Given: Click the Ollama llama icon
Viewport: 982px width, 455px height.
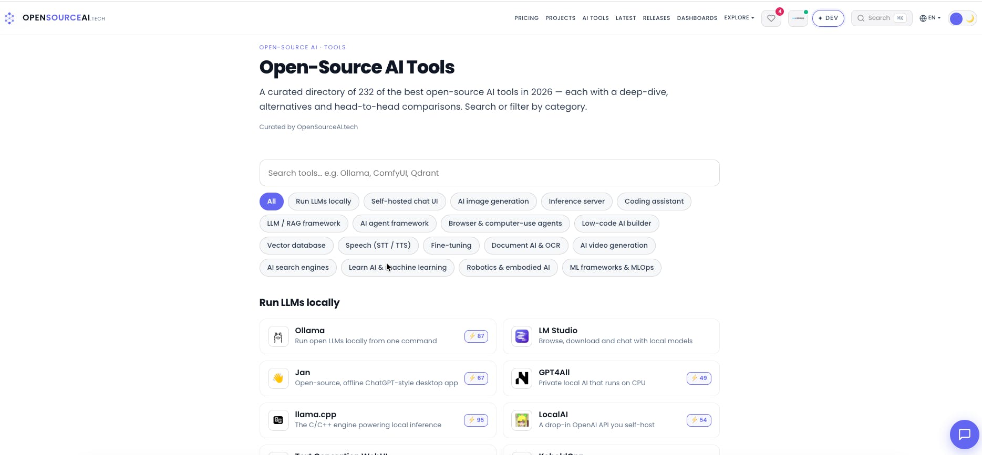Looking at the screenshot, I should click(x=278, y=336).
